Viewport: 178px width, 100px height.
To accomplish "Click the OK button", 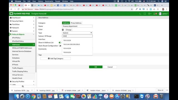I will tap(96, 67).
